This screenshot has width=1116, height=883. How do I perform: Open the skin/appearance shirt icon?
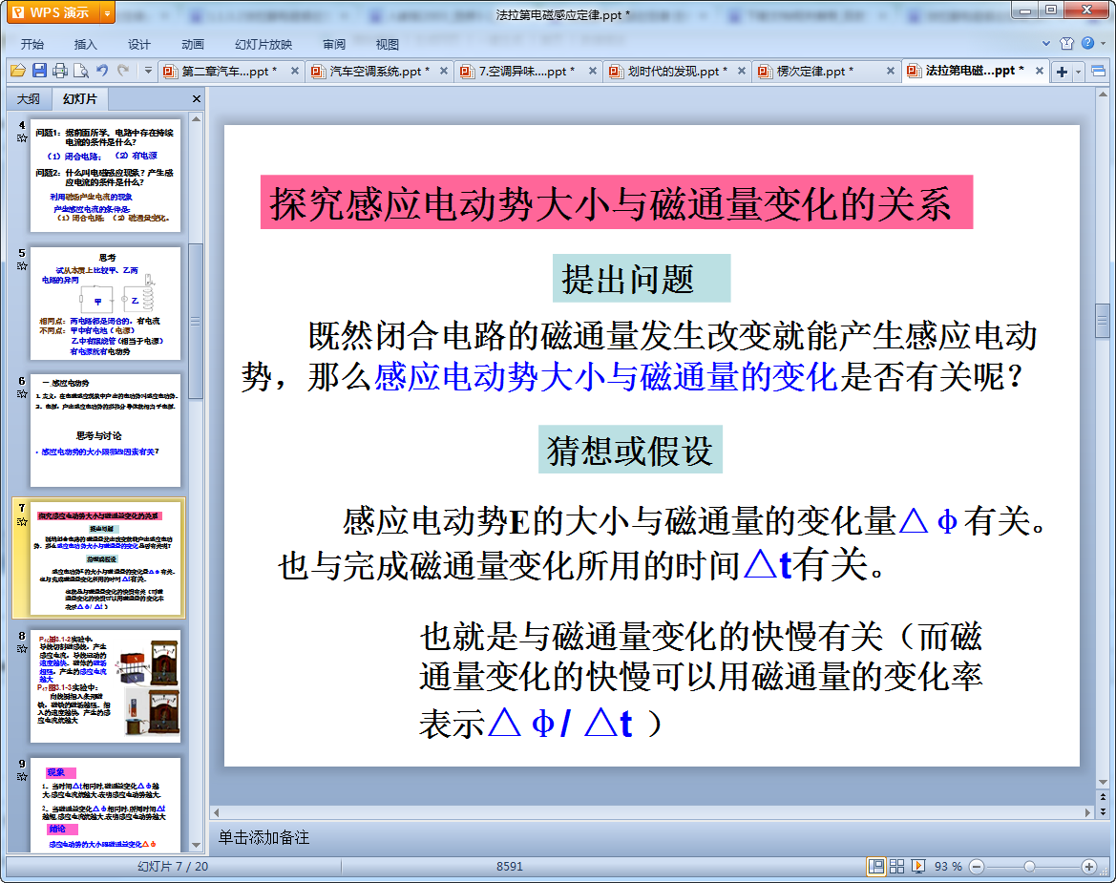[x=1067, y=43]
